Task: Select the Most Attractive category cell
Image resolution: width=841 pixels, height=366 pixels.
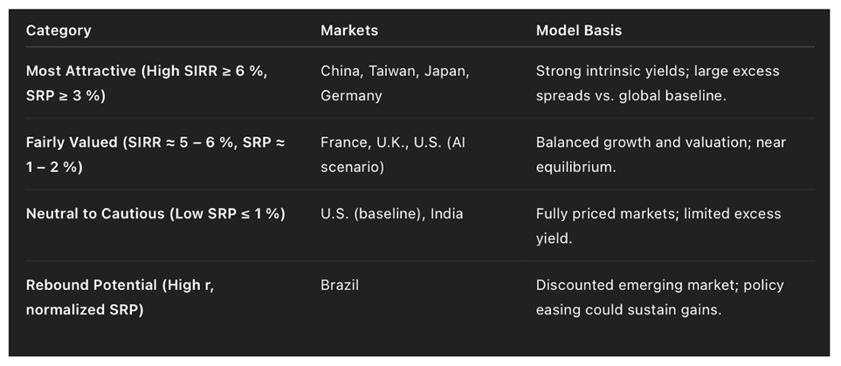Action: [147, 83]
